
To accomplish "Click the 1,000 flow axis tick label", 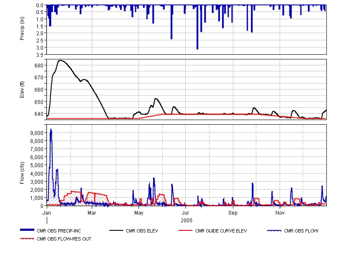I will click(37, 198).
